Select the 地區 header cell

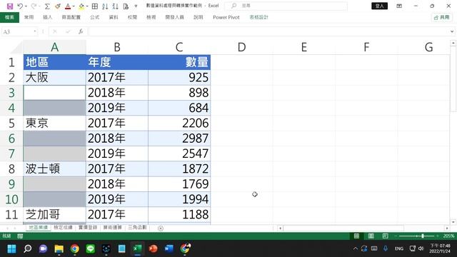(54, 62)
